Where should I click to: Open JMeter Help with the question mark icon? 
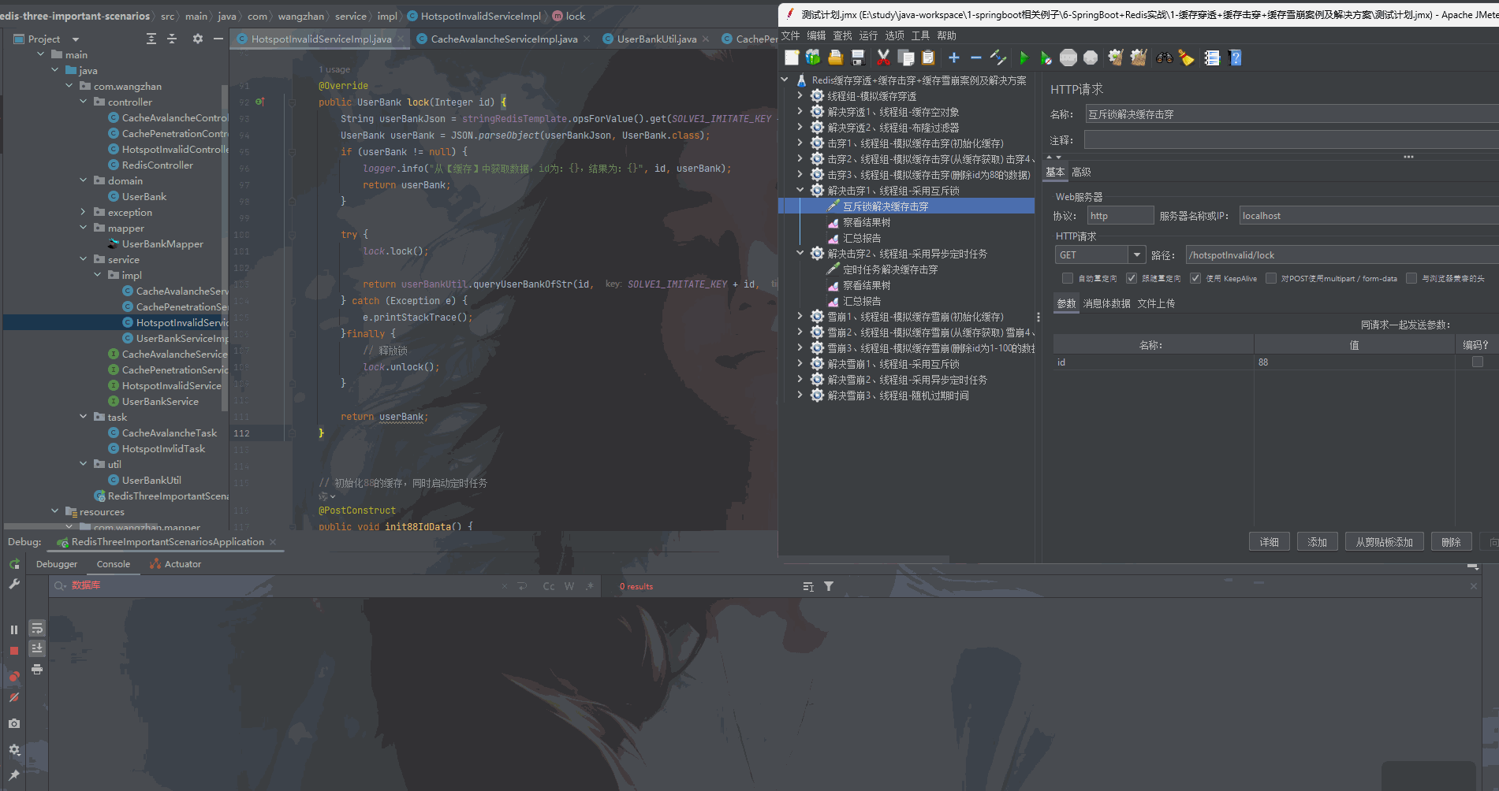(x=1234, y=57)
